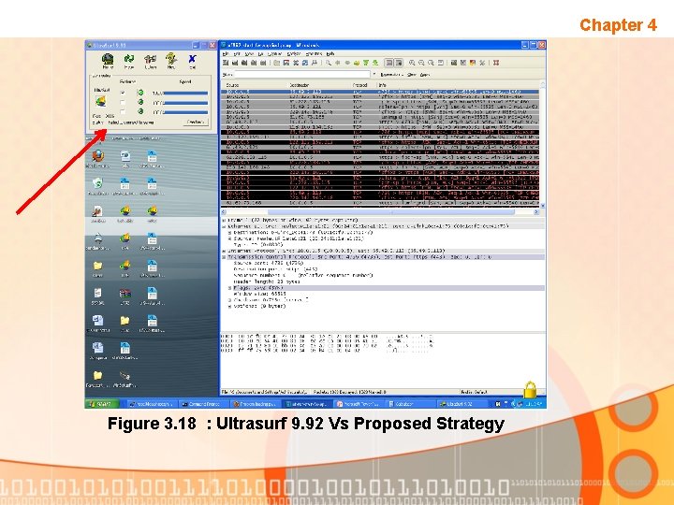
Task: Open the Edit menu in Wireshark
Action: [x=237, y=53]
